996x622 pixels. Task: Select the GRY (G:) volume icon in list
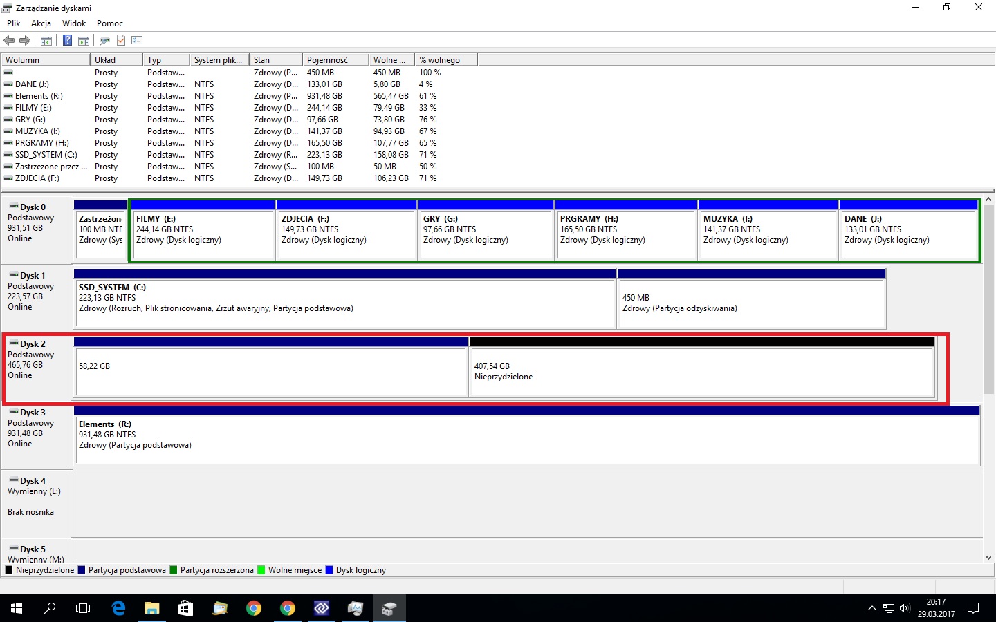(x=8, y=120)
